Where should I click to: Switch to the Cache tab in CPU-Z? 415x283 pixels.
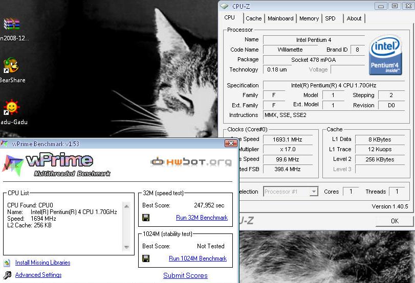[253, 18]
